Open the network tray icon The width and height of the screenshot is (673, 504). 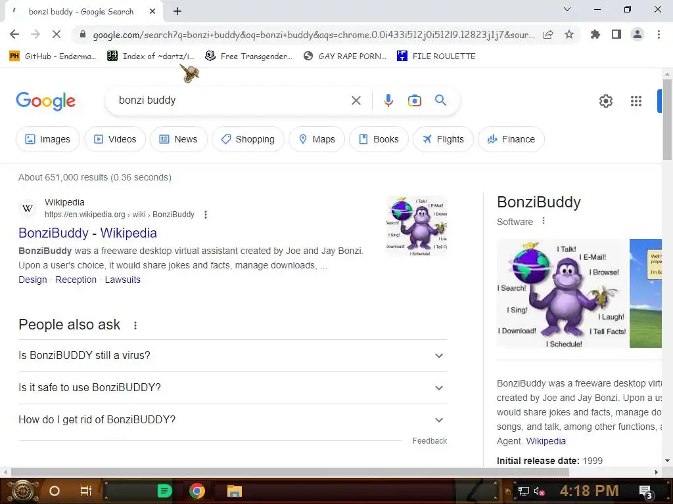pyautogui.click(x=523, y=492)
